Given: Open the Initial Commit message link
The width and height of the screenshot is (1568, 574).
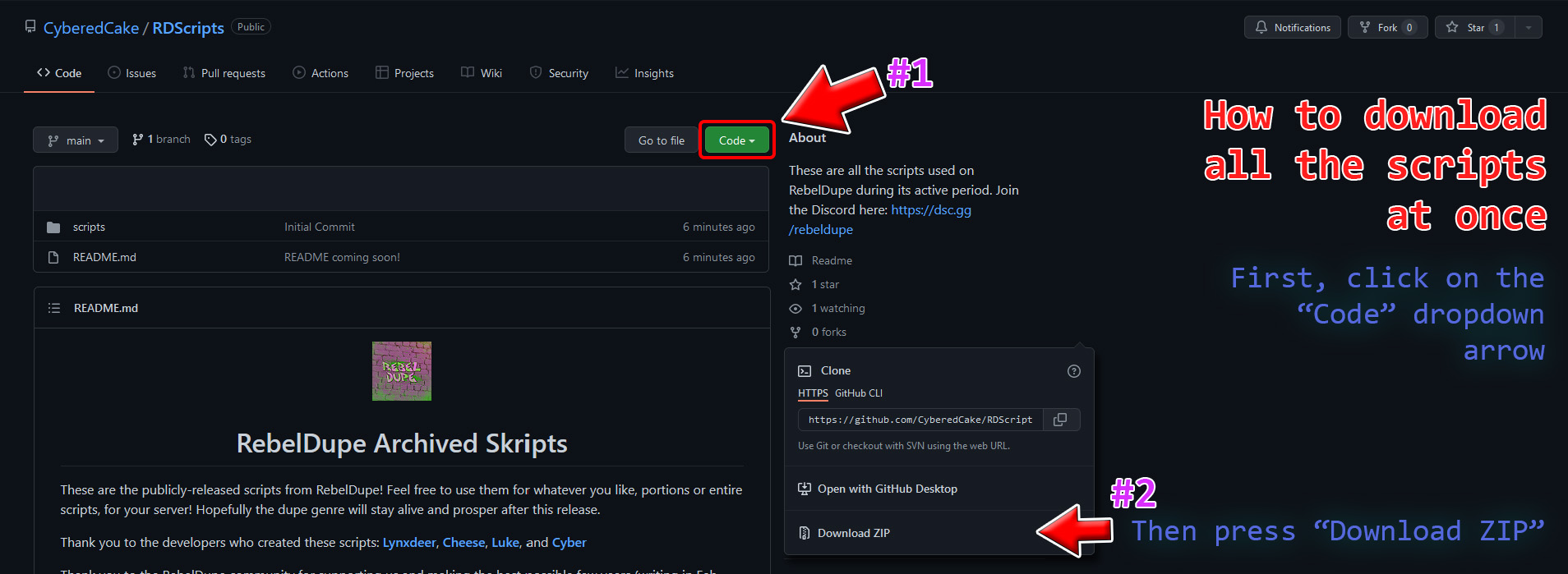Looking at the screenshot, I should 320,227.
